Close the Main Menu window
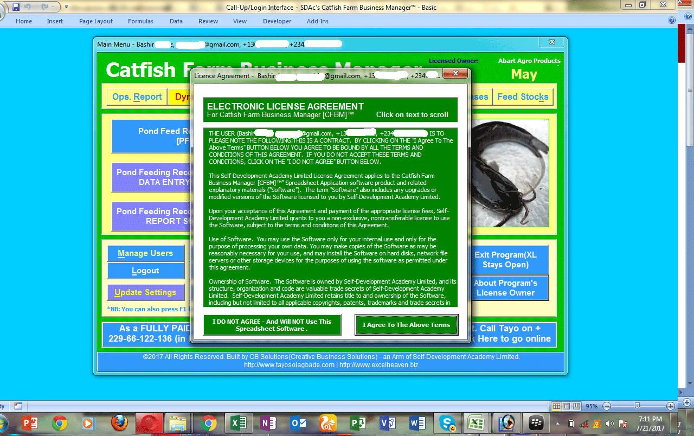Viewport: 694px width, 436px height. (x=552, y=42)
